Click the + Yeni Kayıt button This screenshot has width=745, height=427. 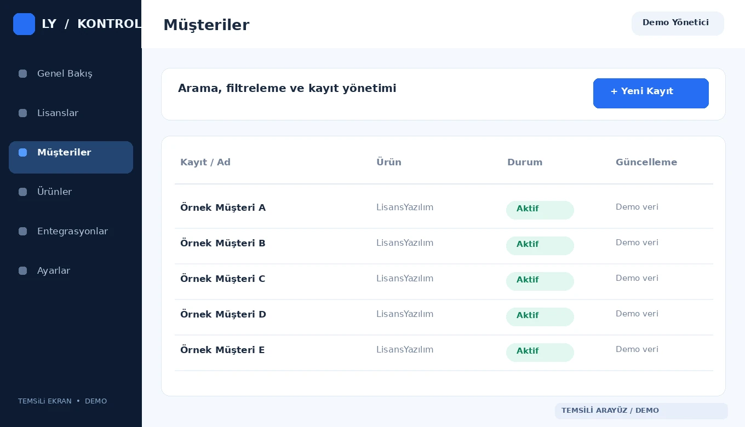click(651, 93)
